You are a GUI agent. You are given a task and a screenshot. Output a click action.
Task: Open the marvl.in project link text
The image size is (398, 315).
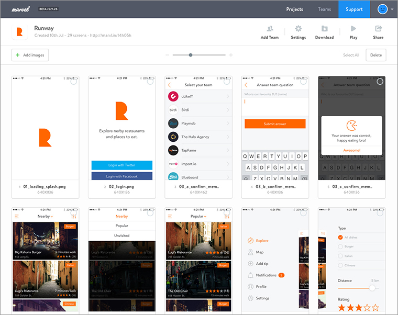click(x=110, y=36)
